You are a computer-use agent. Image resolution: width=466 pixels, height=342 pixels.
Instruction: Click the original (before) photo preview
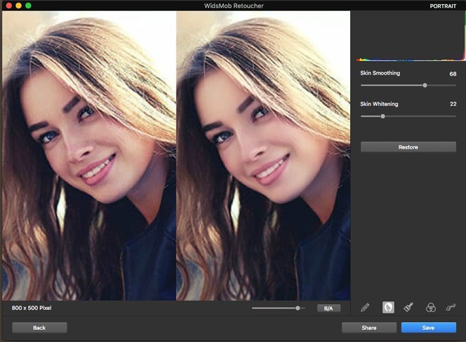click(x=89, y=155)
